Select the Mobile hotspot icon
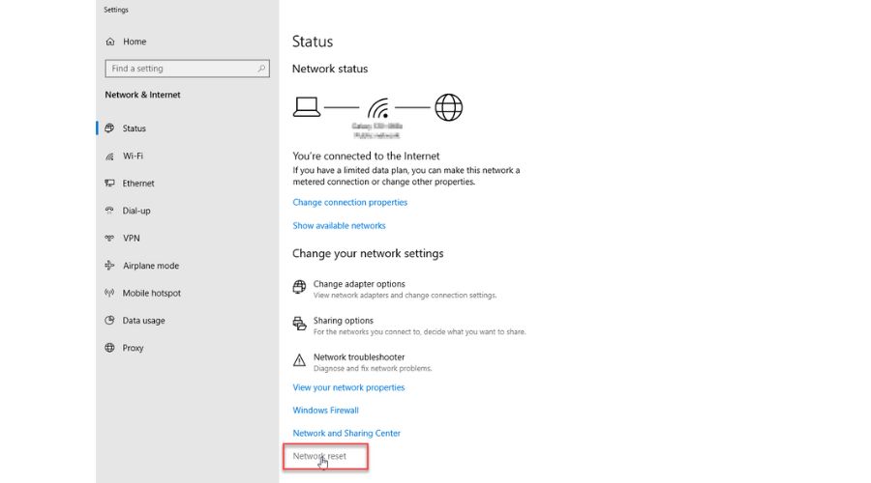Image resolution: width=871 pixels, height=483 pixels. 110,293
